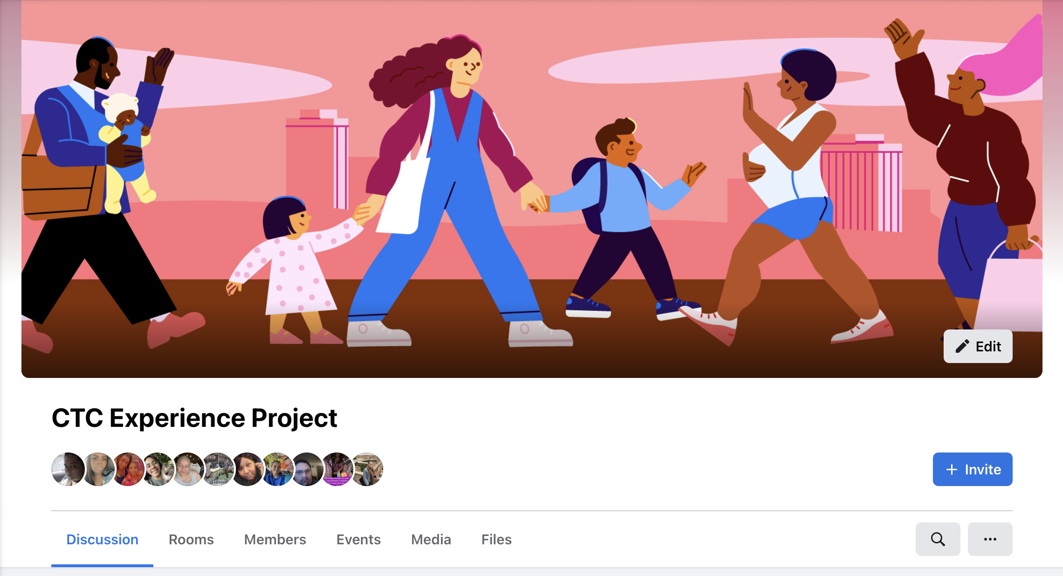The height and width of the screenshot is (576, 1063).
Task: View the Files tab
Action: tap(497, 539)
